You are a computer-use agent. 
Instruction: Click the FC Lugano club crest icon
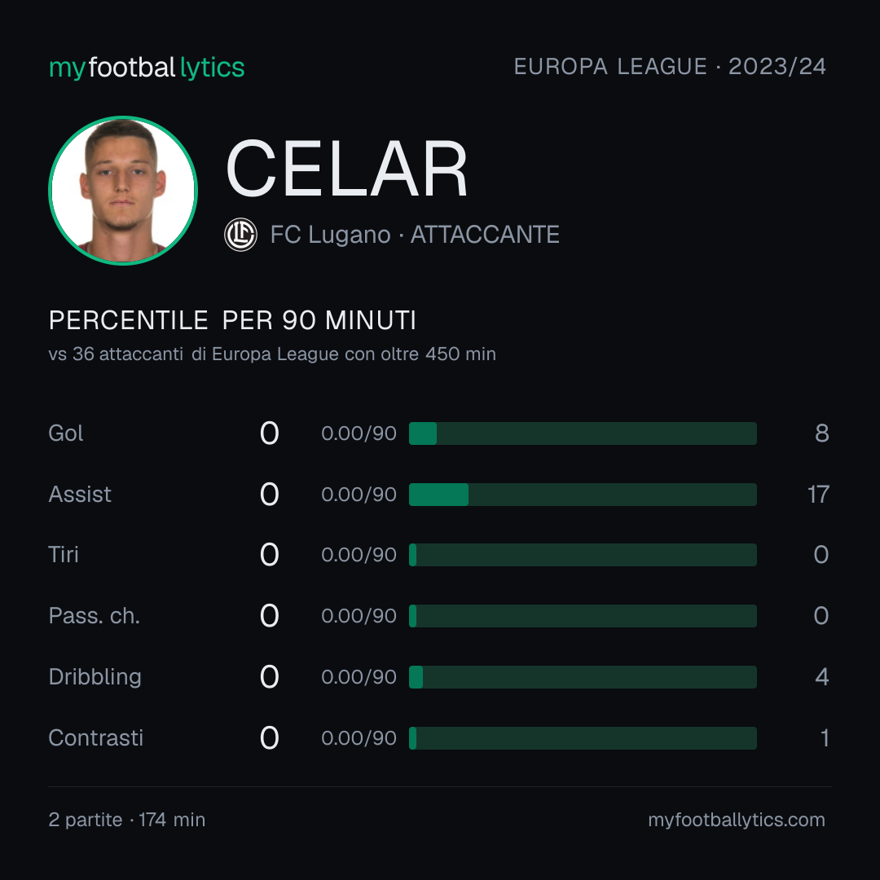click(x=240, y=235)
